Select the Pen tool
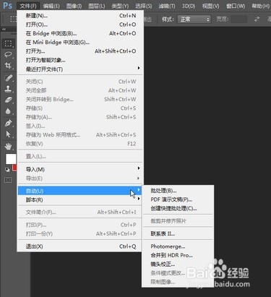 coord(8,123)
